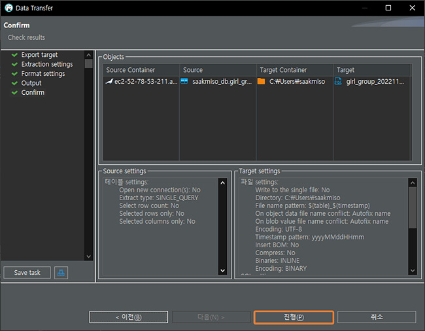This screenshot has height=331, width=425.
Task: Click the 'Compress: No' line
Action: pos(275,253)
